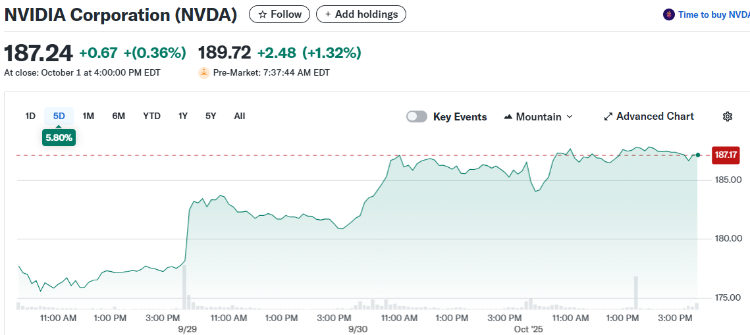Screen dimensions: 750x335
Task: Click the star icon in Follow button
Action: (263, 14)
